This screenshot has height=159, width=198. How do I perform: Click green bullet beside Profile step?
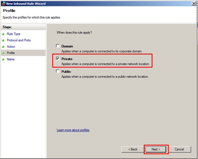[3, 53]
